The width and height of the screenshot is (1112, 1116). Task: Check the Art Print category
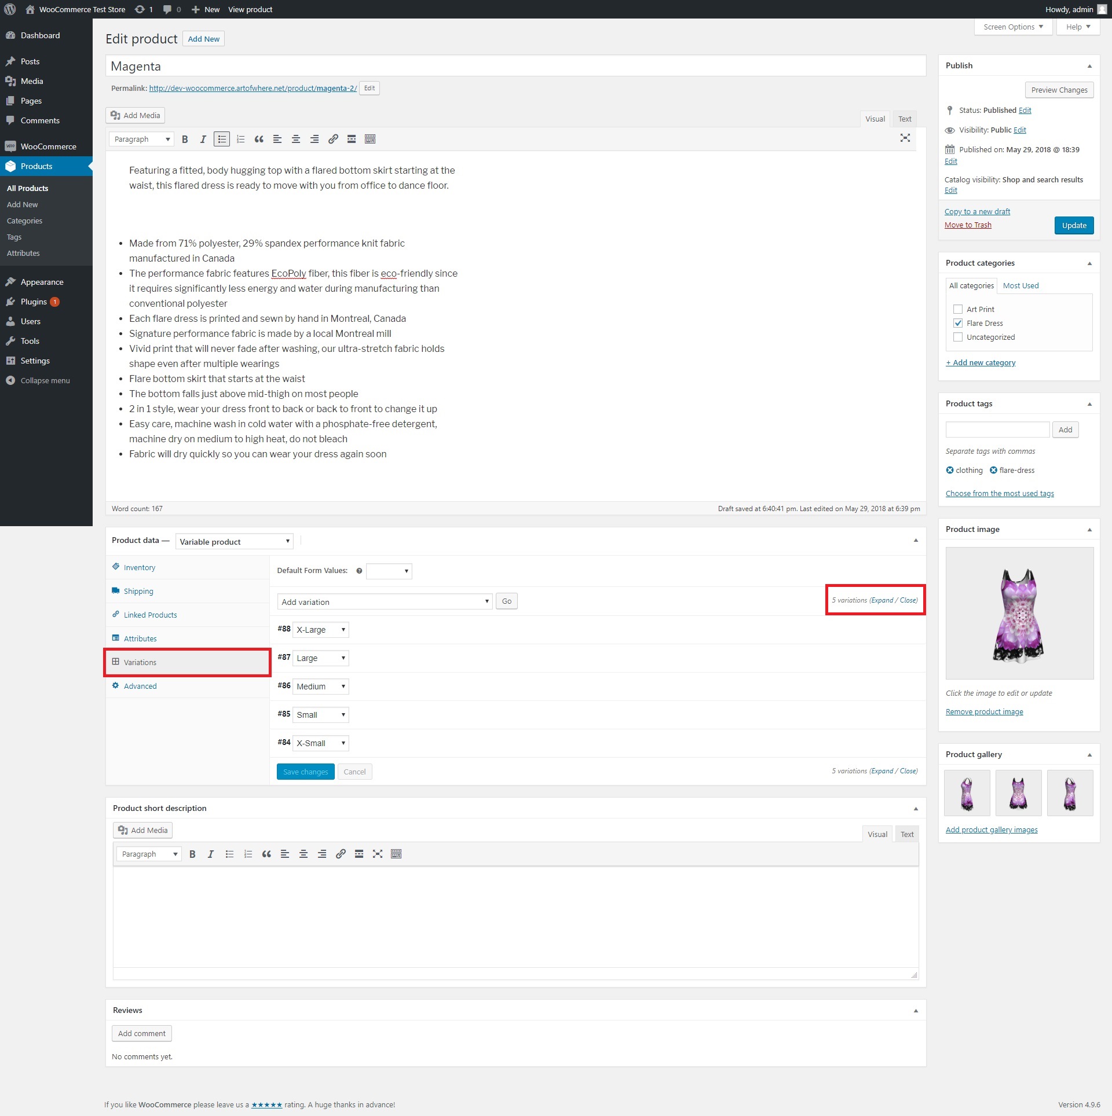point(958,309)
